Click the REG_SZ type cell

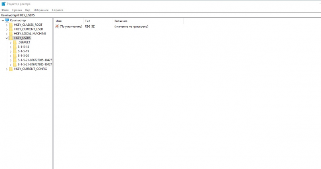click(x=89, y=26)
